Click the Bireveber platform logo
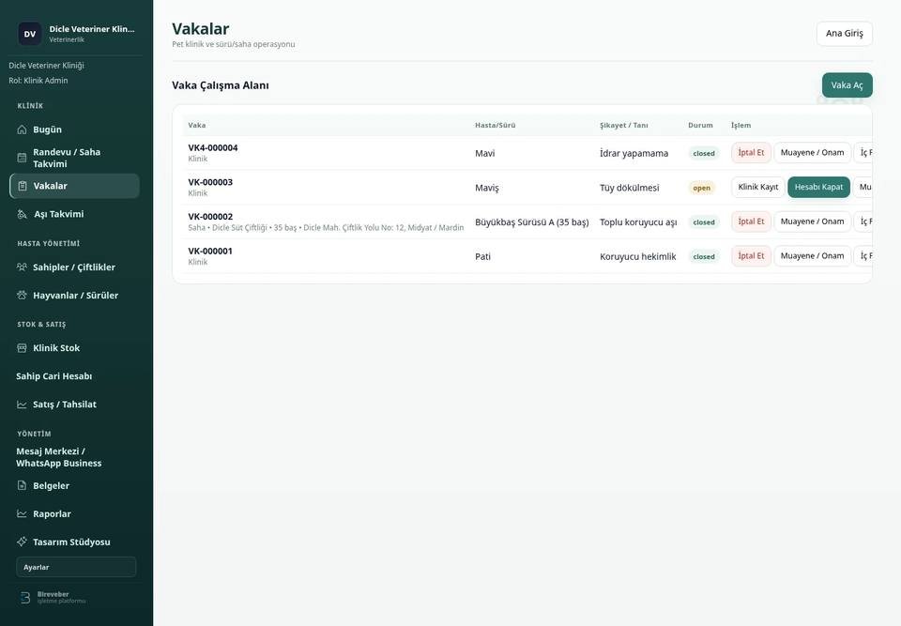 (x=25, y=598)
